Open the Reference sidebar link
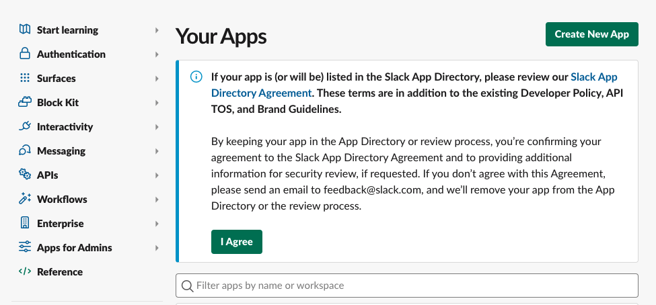656x305 pixels. click(60, 272)
